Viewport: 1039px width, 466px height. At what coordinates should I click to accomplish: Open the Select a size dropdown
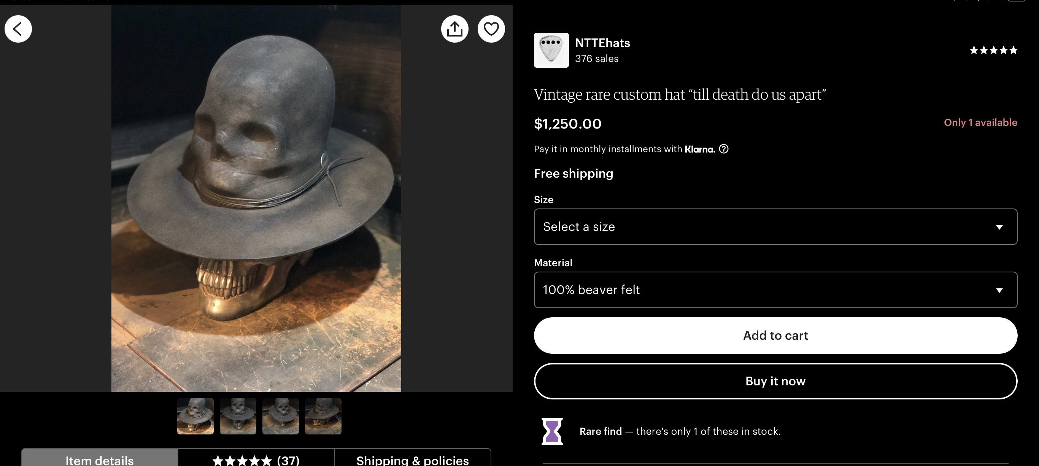click(x=775, y=226)
